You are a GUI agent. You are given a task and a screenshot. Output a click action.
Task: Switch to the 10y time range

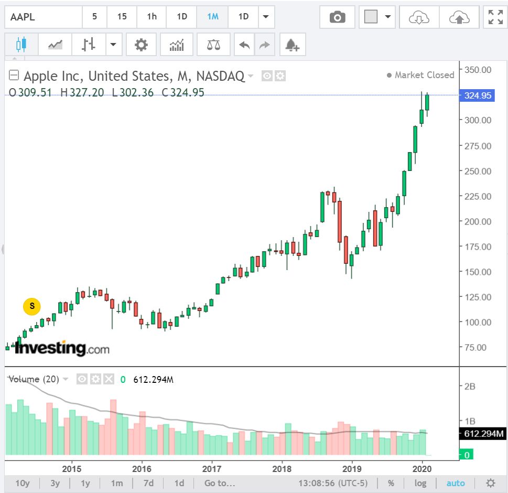[x=23, y=483]
